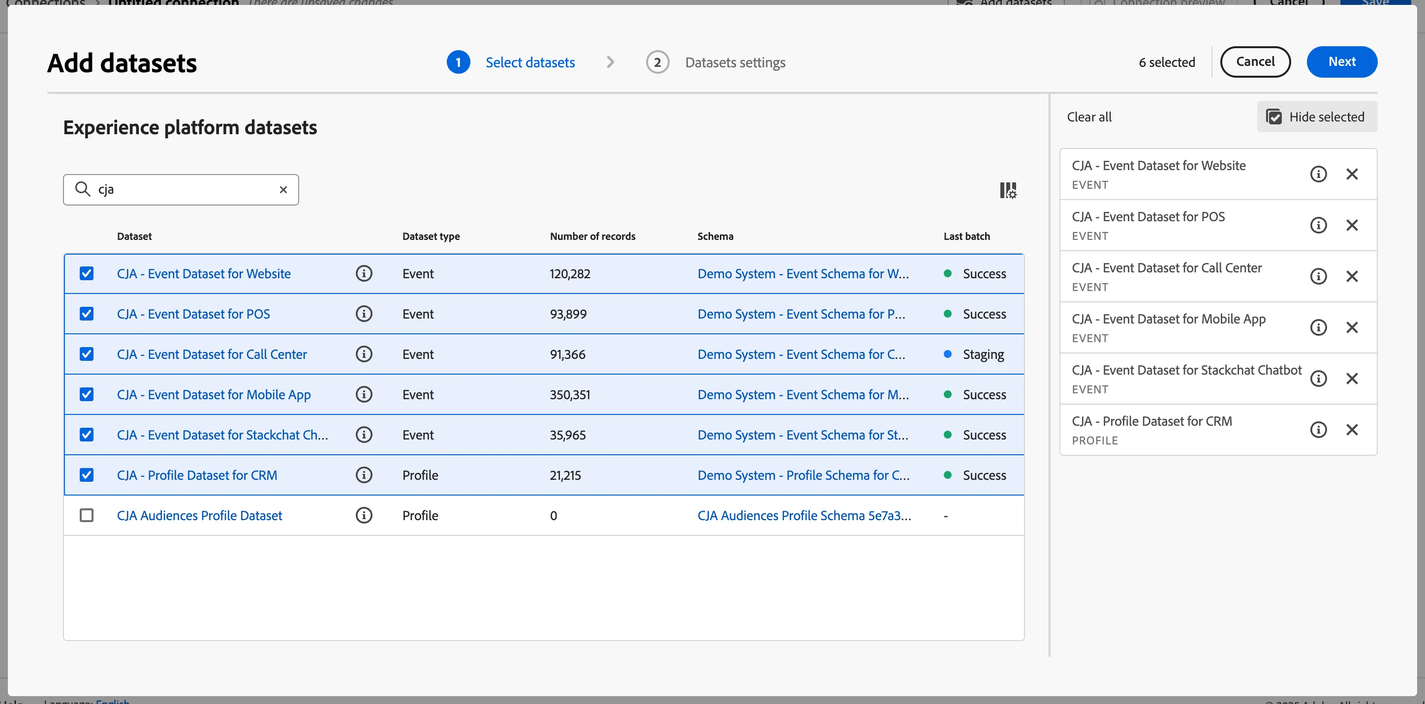Check the CJA Audiences Profile Dataset box
Screen dimensions: 1425x704
86,515
